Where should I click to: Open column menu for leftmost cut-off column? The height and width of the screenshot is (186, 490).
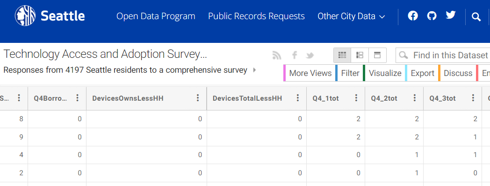click(19, 98)
